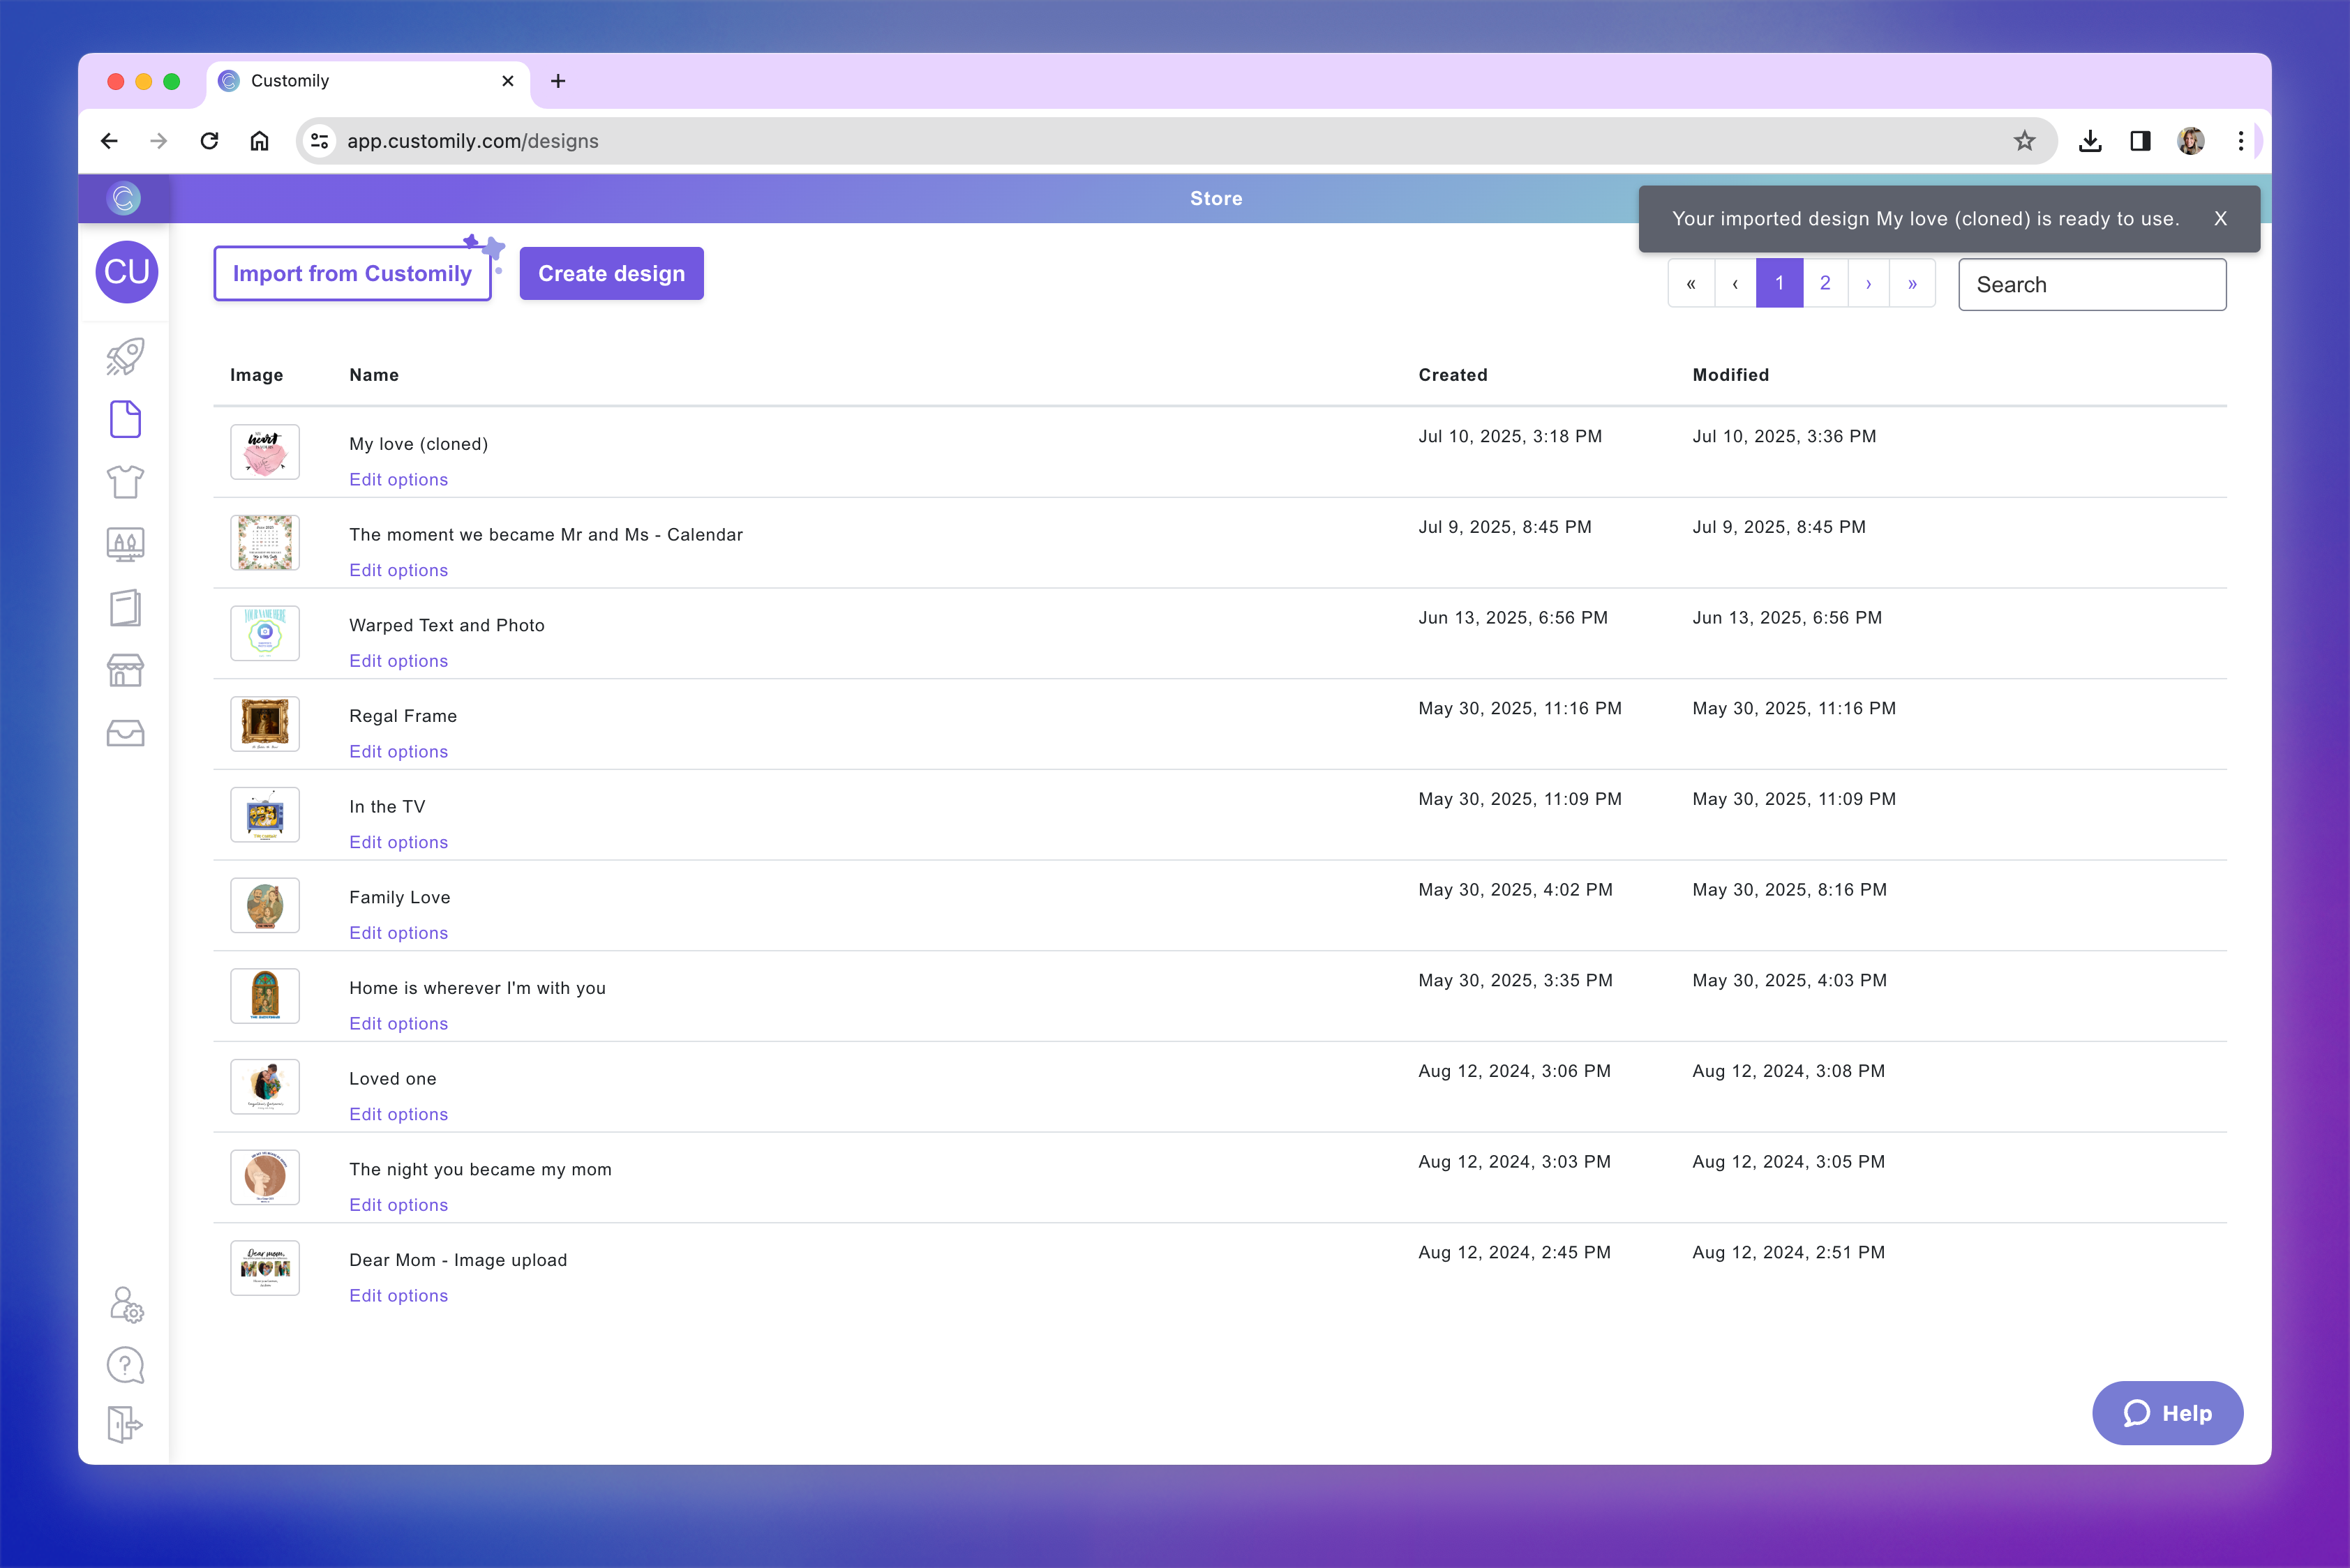
Task: Click the logout door icon
Action: pyautogui.click(x=125, y=1424)
